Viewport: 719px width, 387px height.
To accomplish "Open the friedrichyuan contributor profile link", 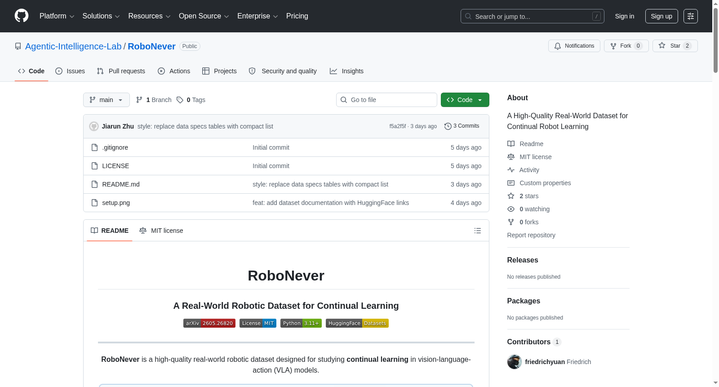I will coord(545,362).
